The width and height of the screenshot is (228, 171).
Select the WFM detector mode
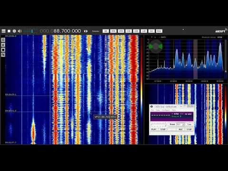(121, 31)
